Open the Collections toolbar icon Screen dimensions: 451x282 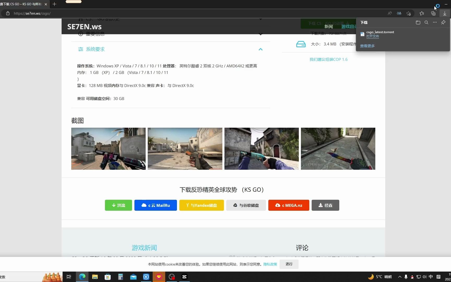click(433, 13)
